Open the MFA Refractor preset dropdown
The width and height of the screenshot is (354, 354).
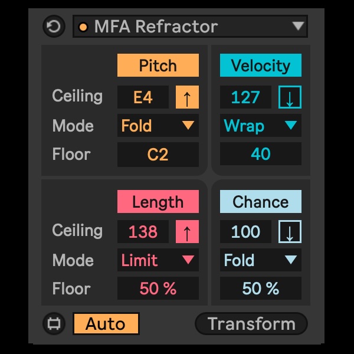(190, 27)
